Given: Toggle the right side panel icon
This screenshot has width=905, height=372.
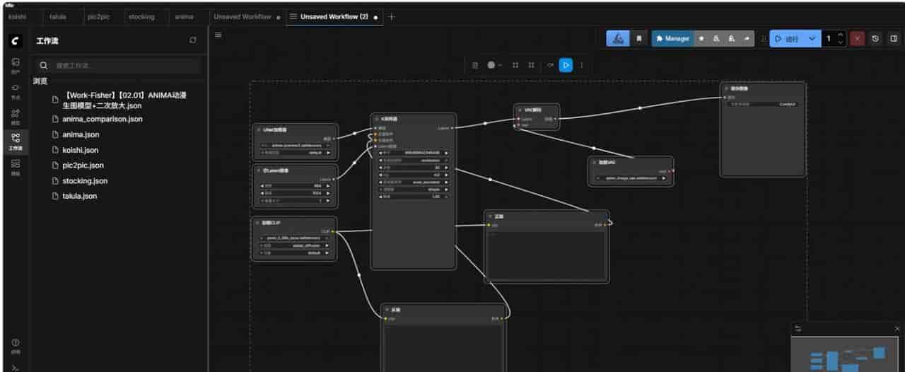Looking at the screenshot, I should (x=894, y=39).
